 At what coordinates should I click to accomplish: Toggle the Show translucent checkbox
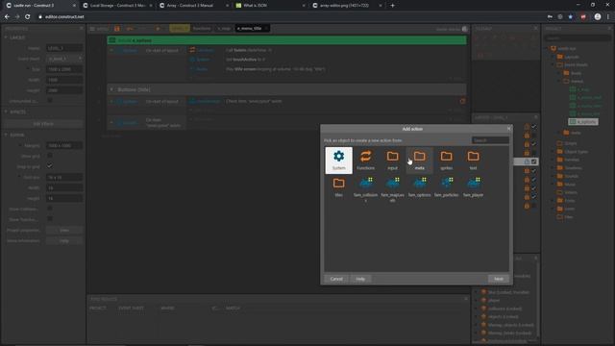click(x=50, y=219)
